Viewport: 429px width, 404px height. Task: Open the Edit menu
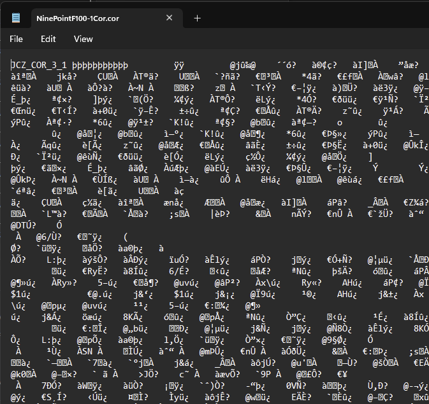click(48, 39)
